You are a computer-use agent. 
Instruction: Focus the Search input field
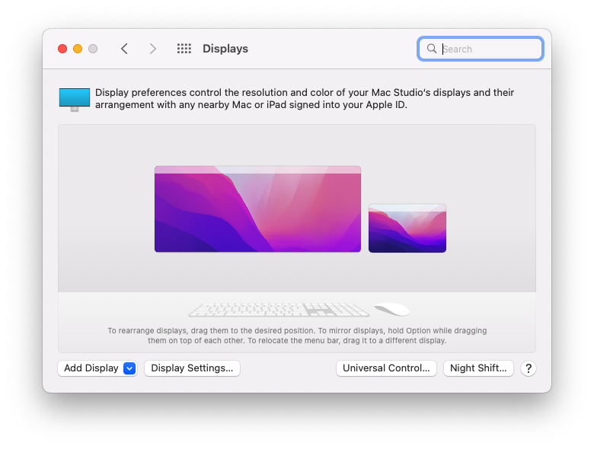point(481,49)
